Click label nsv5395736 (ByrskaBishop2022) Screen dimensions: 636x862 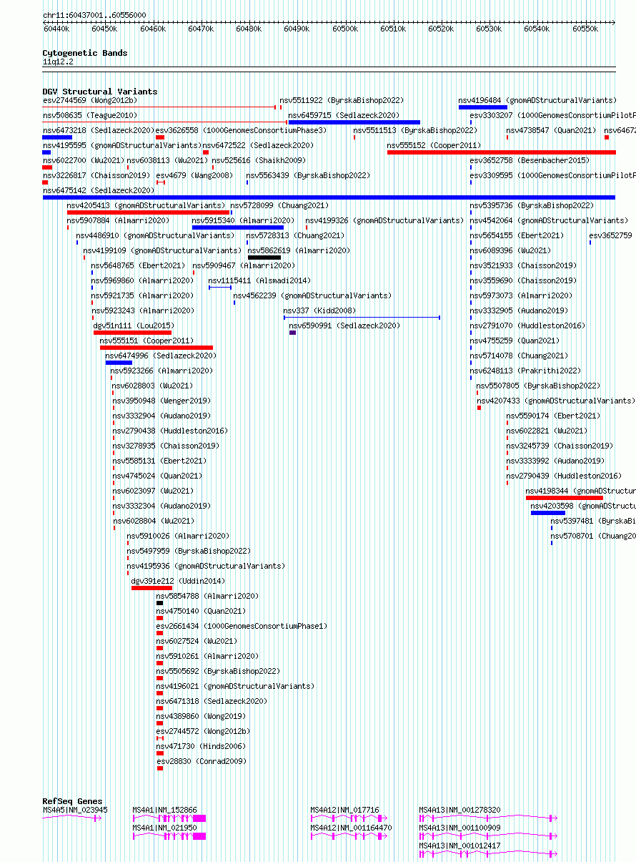(x=532, y=205)
